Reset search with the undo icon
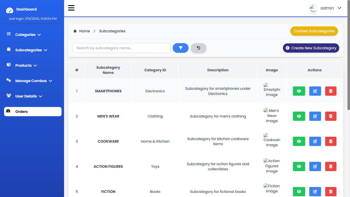 tap(199, 48)
